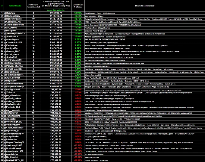Image resolution: width=205 pixels, height=162 pixels.
Task: Click the 'Krishna defence | Rappid valves' cell
Action: click(145, 28)
